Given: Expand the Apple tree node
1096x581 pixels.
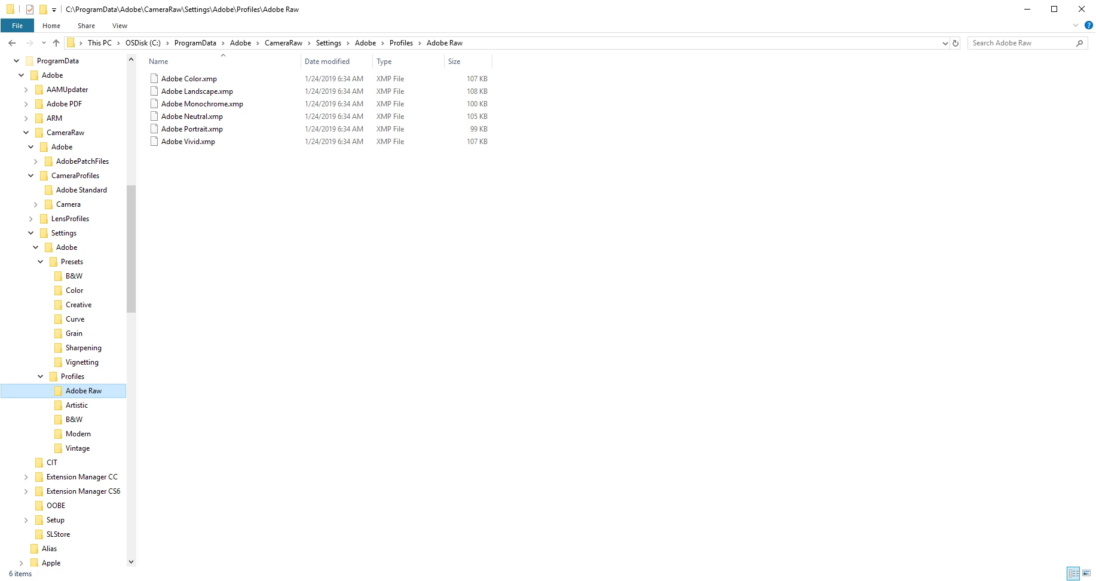Looking at the screenshot, I should coord(21,563).
